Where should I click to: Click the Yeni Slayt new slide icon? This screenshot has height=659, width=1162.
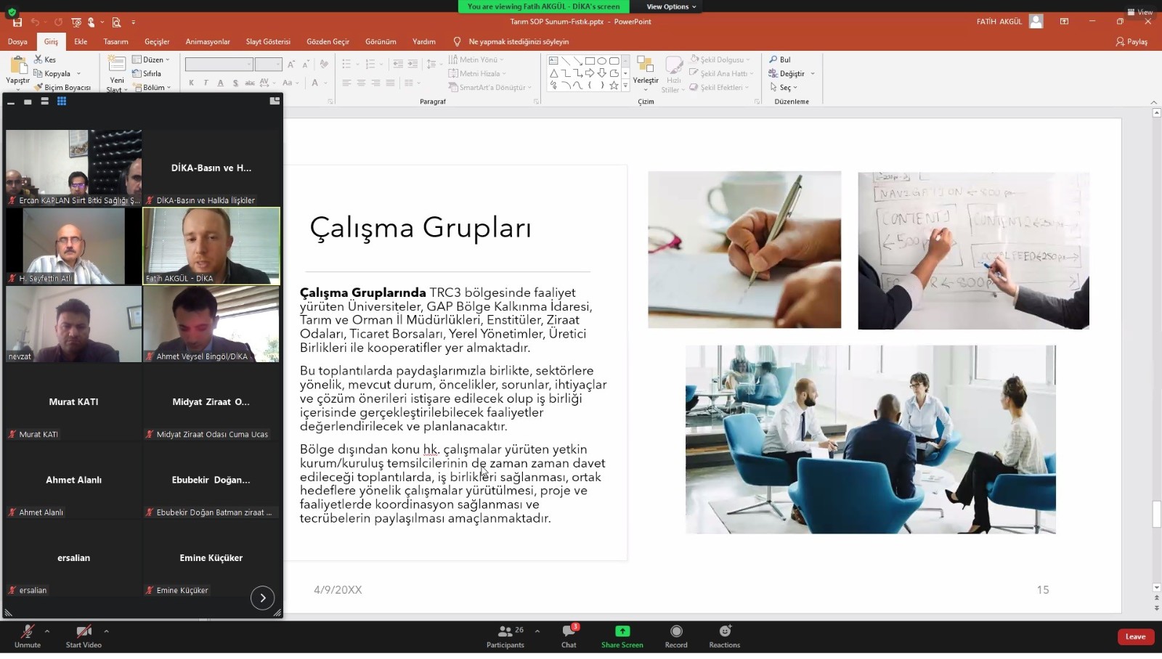(117, 64)
